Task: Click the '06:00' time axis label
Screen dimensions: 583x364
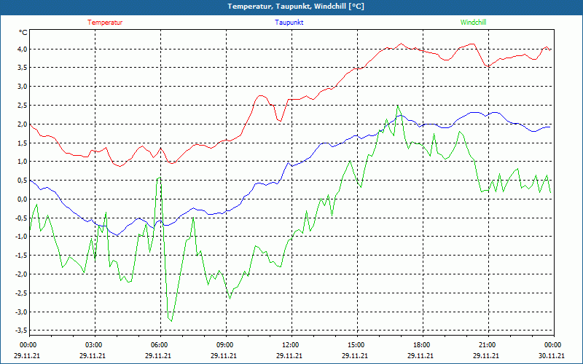Action: pyautogui.click(x=158, y=345)
